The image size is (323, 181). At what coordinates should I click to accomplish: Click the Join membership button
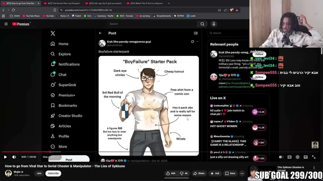point(39,173)
